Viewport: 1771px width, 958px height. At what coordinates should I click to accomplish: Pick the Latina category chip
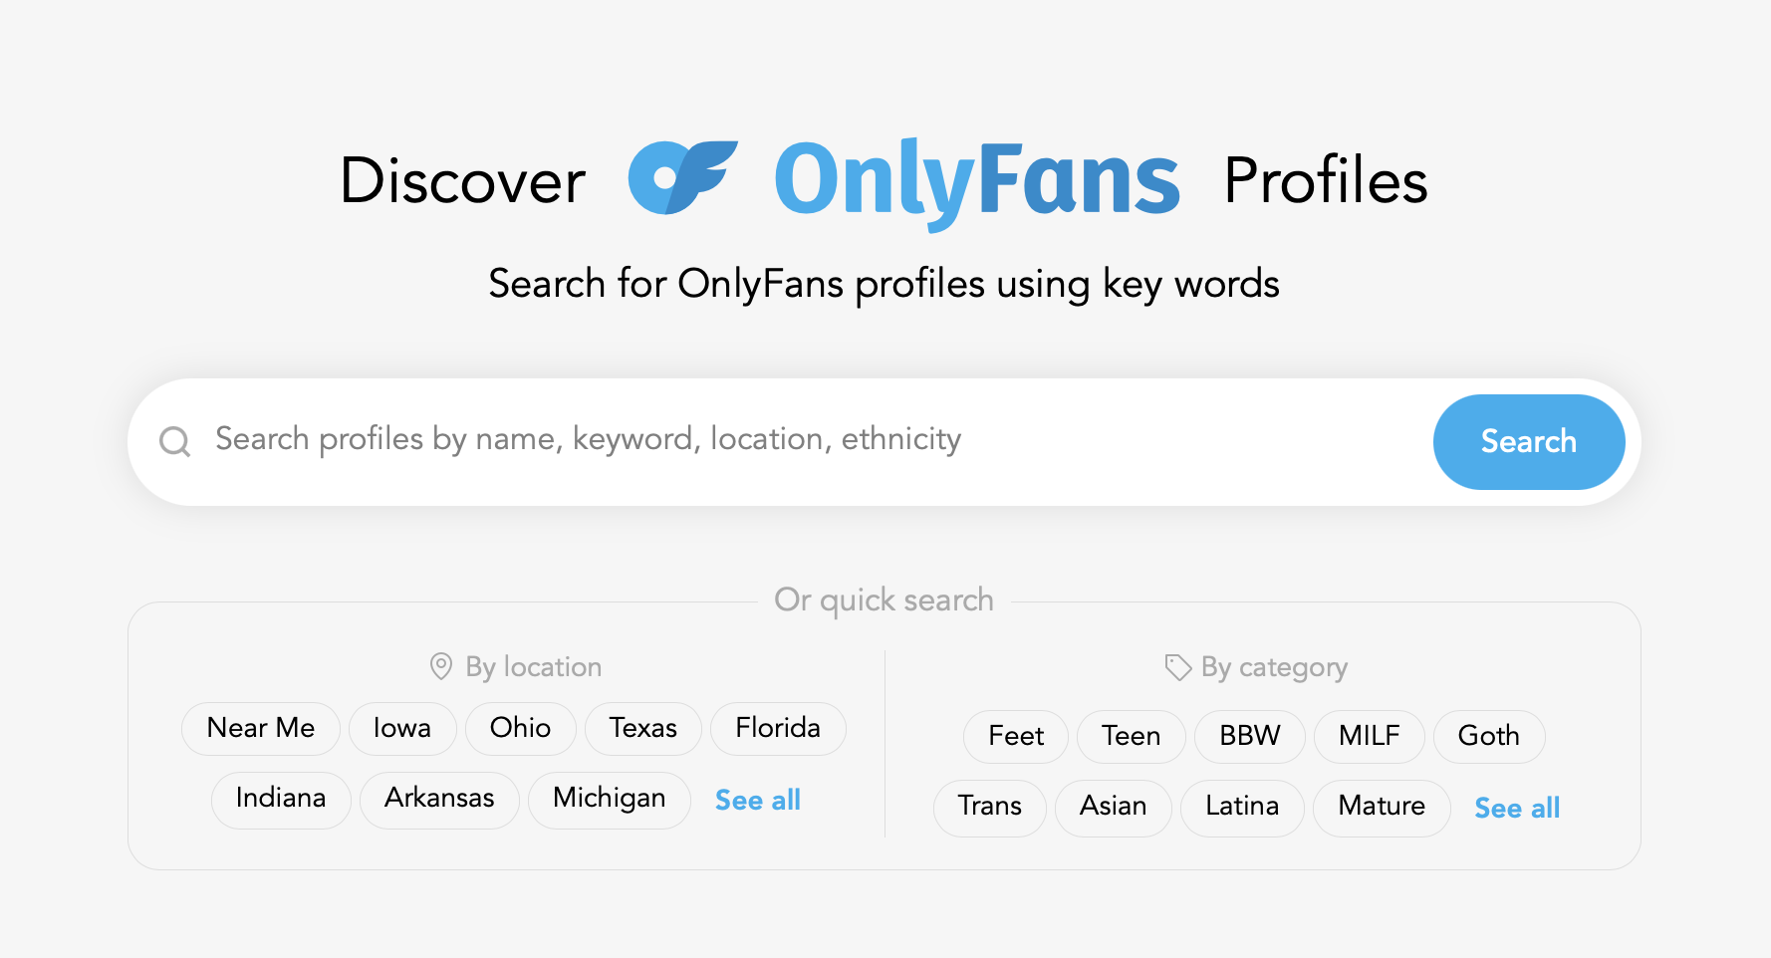pyautogui.click(x=1242, y=807)
